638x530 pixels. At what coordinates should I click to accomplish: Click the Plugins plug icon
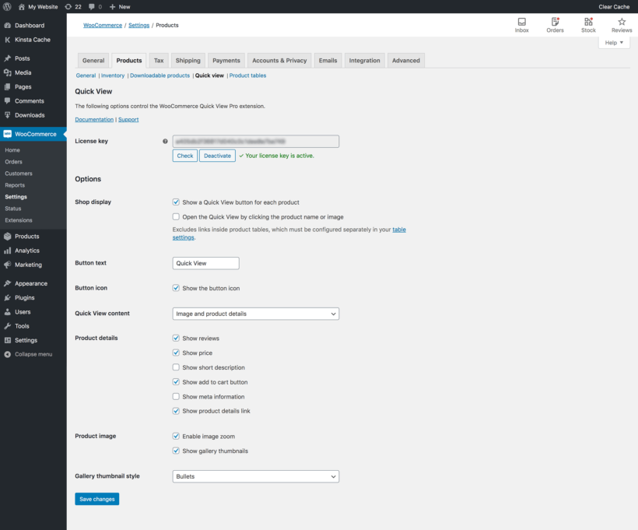(7, 297)
